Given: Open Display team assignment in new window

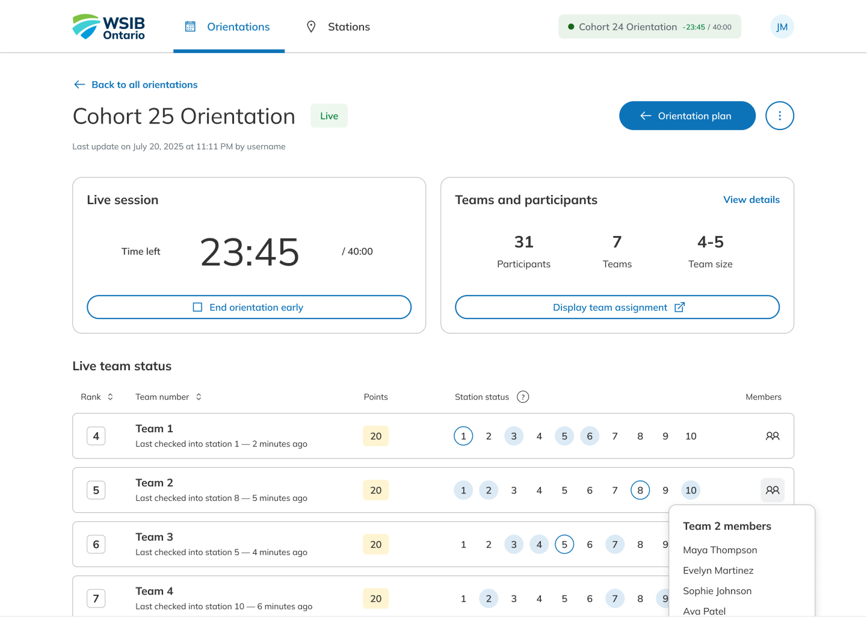Looking at the screenshot, I should click(x=617, y=307).
